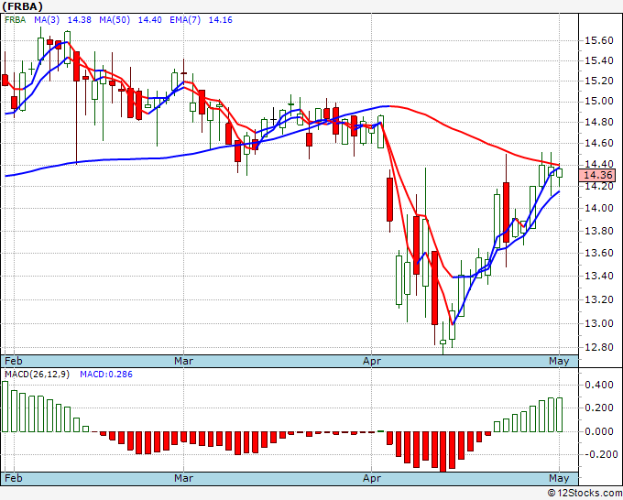Click the MACD(26,12,9) indicator label
The width and height of the screenshot is (623, 500).
tap(37, 375)
